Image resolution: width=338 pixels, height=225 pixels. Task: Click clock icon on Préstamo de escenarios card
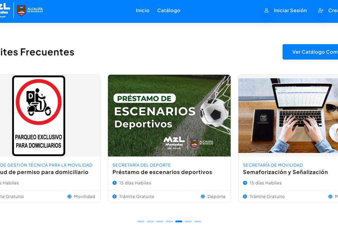tap(115, 183)
